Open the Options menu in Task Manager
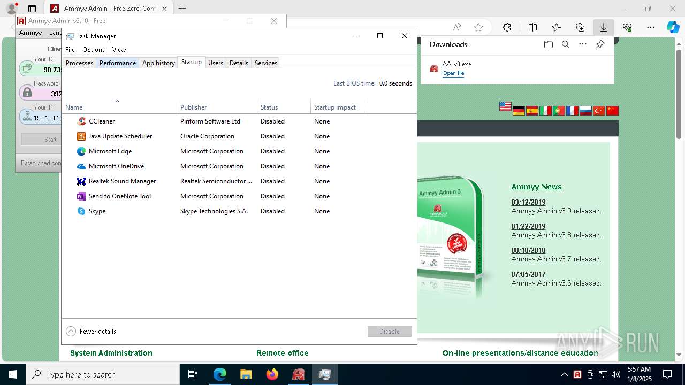Image resolution: width=685 pixels, height=385 pixels. pyautogui.click(x=94, y=50)
